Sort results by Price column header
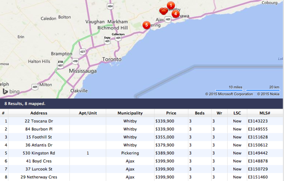284x181 pixels. 171,113
